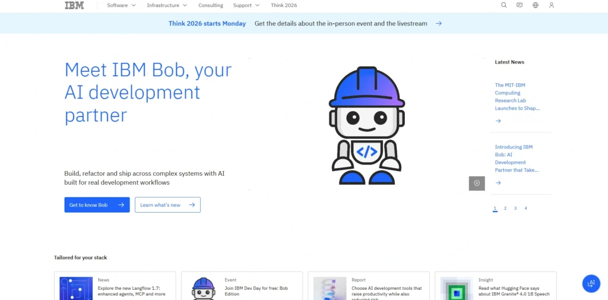Open Explore the new Langflow 1.7 article
This screenshot has width=608, height=300.
[131, 291]
